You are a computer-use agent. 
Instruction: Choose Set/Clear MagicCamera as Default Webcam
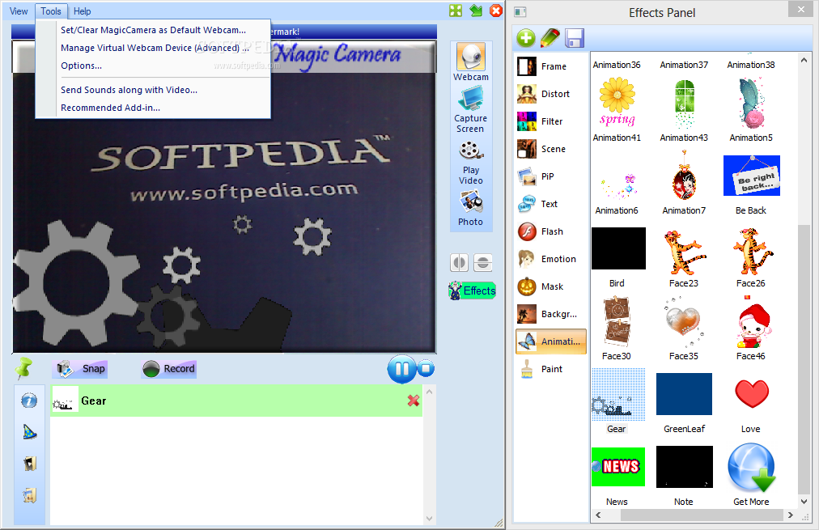[153, 30]
